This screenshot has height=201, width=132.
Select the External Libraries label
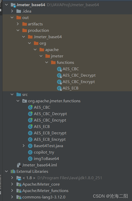point(32,171)
